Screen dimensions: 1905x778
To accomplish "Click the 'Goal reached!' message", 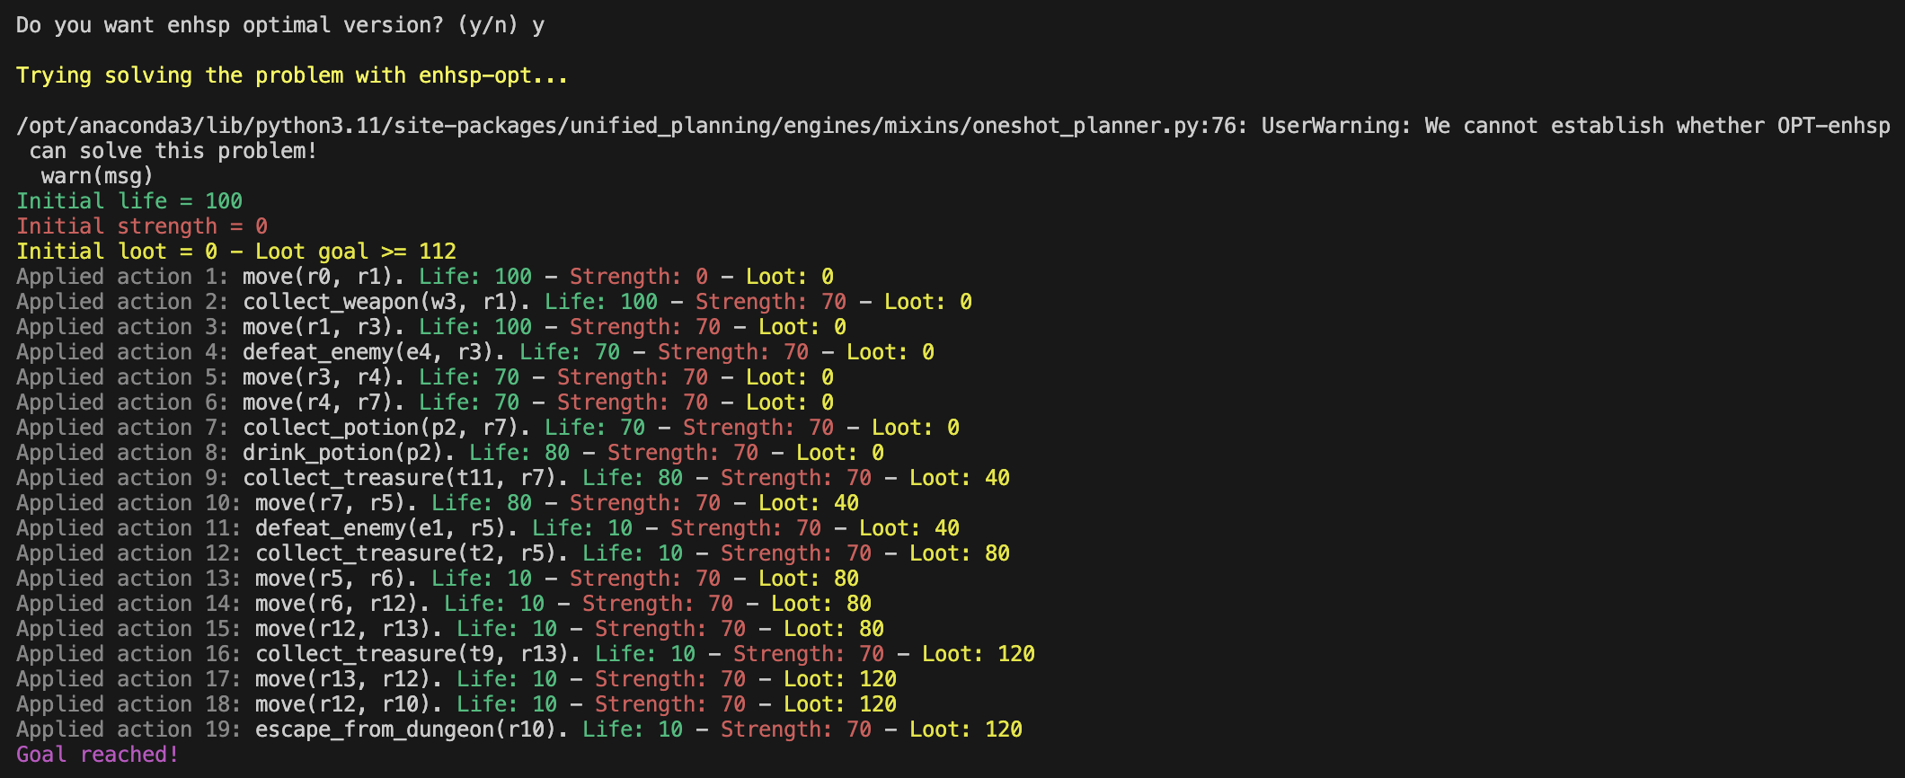I will [x=97, y=755].
